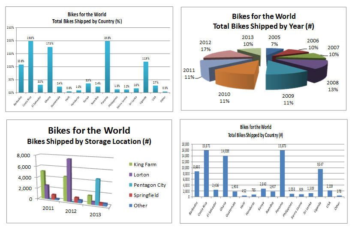This screenshot has width=355, height=230.
Task: Click the 17.5% label above Ghana bar
Action: pyautogui.click(x=50, y=43)
